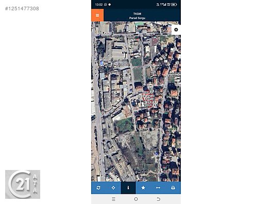The width and height of the screenshot is (272, 204).
Task: Tap the 13:02 clock in status bar
Action: click(99, 5)
